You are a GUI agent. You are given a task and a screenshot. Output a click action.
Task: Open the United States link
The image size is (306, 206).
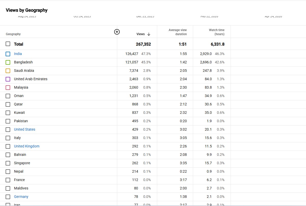point(24,129)
